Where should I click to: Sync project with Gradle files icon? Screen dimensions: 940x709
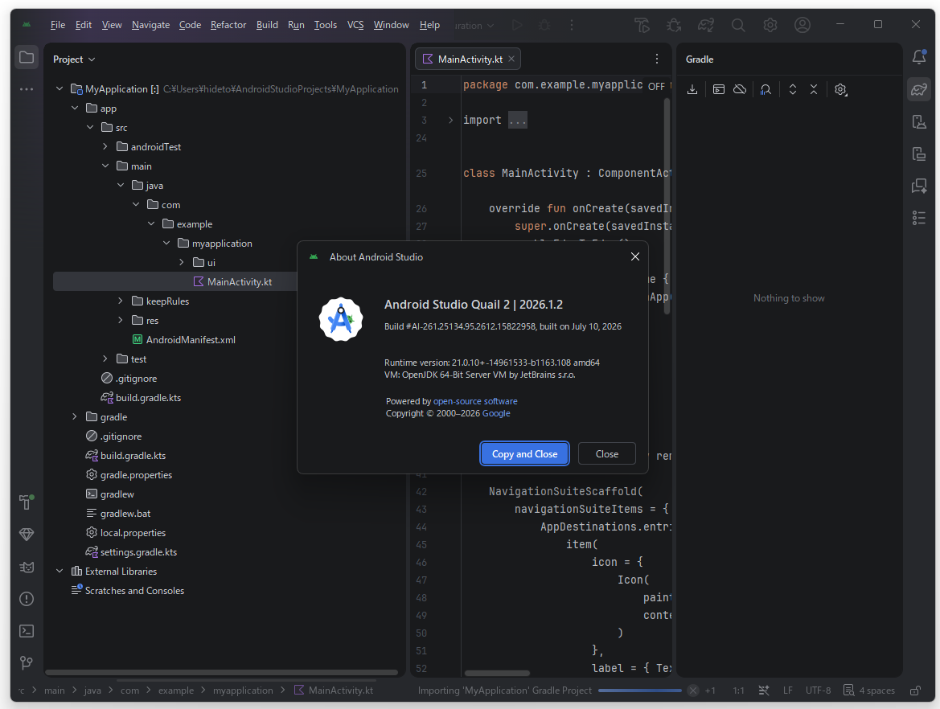coord(705,25)
